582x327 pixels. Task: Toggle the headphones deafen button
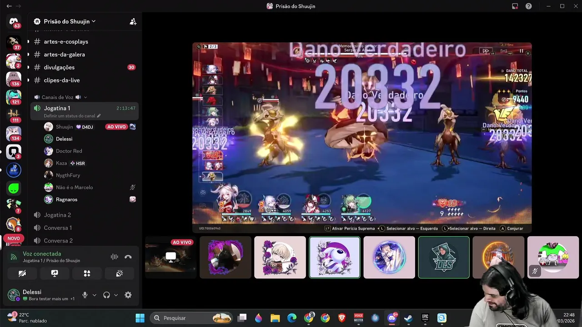pos(106,295)
